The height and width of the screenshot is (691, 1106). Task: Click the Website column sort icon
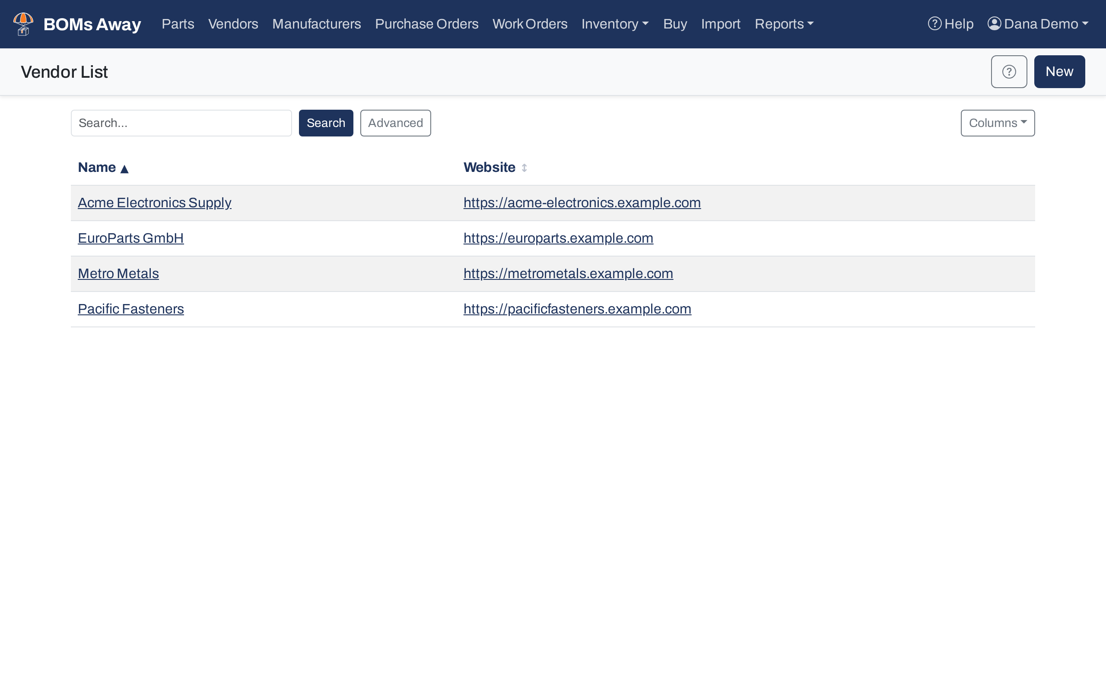pos(524,168)
